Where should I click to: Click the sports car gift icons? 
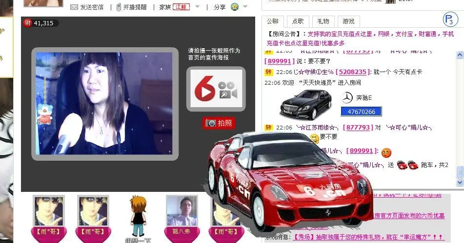(x=407, y=165)
